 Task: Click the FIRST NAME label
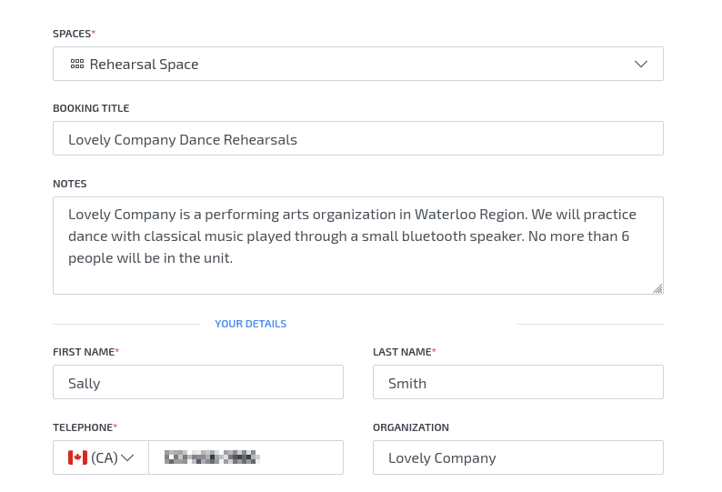pyautogui.click(x=84, y=352)
